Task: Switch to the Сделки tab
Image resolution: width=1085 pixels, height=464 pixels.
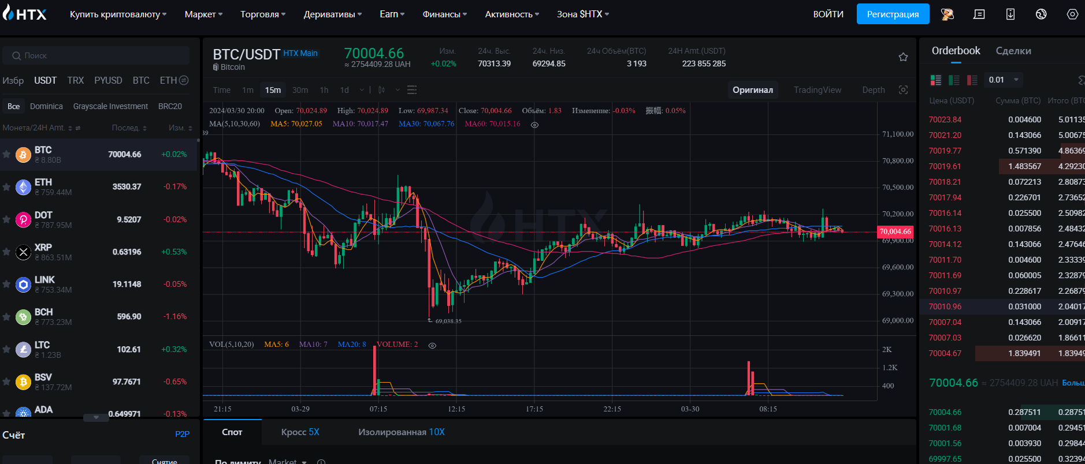Action: tap(1013, 51)
